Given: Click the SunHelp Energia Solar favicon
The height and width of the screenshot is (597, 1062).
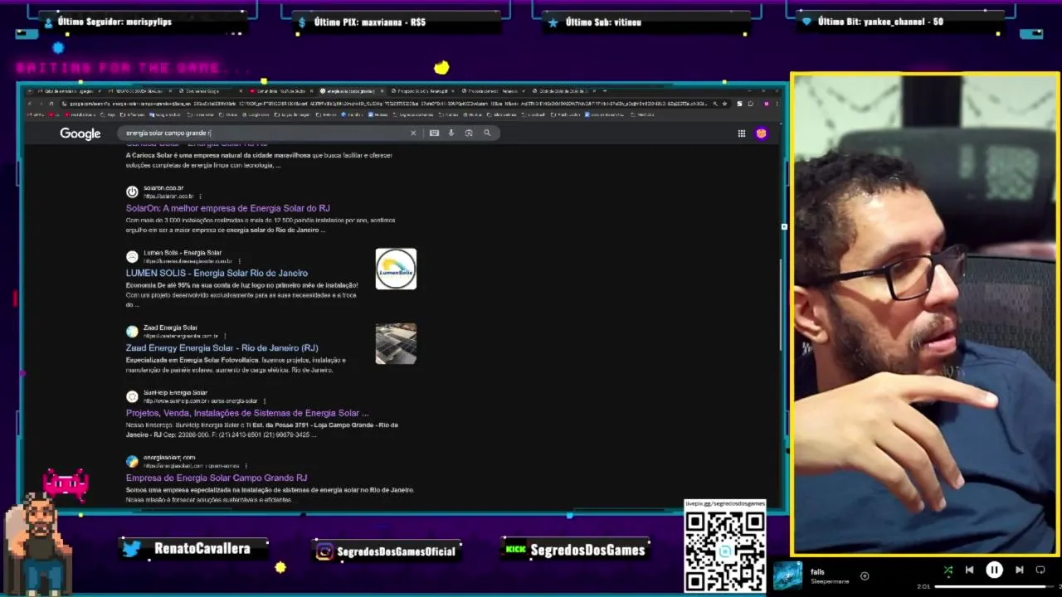Looking at the screenshot, I should pyautogui.click(x=132, y=396).
